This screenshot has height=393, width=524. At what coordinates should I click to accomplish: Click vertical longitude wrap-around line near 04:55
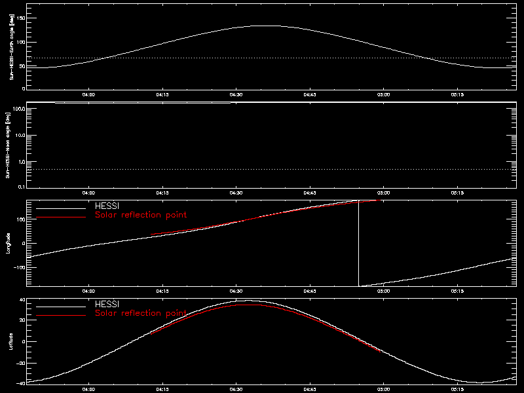[358, 243]
